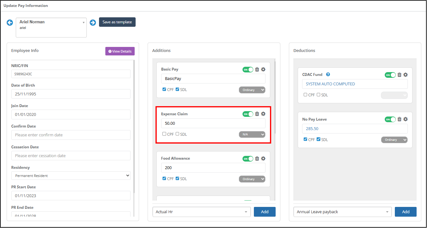This screenshot has width=427, height=228.
Task: Open Food Allowance Ordinary wage type dropdown
Action: click(x=252, y=179)
